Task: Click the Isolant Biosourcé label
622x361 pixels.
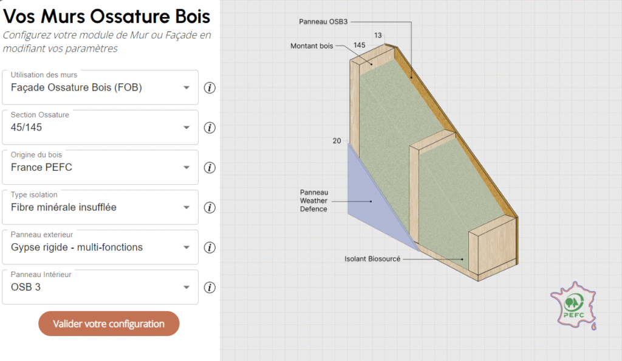Action: click(x=372, y=260)
